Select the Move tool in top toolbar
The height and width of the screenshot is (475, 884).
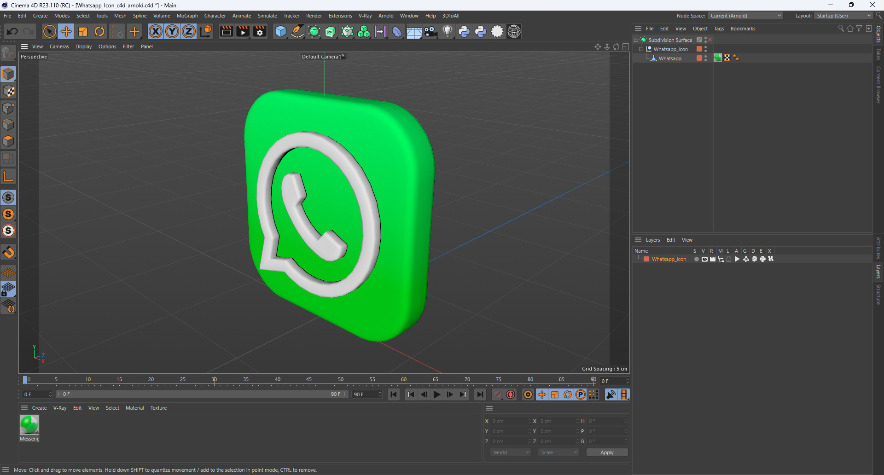tap(66, 31)
